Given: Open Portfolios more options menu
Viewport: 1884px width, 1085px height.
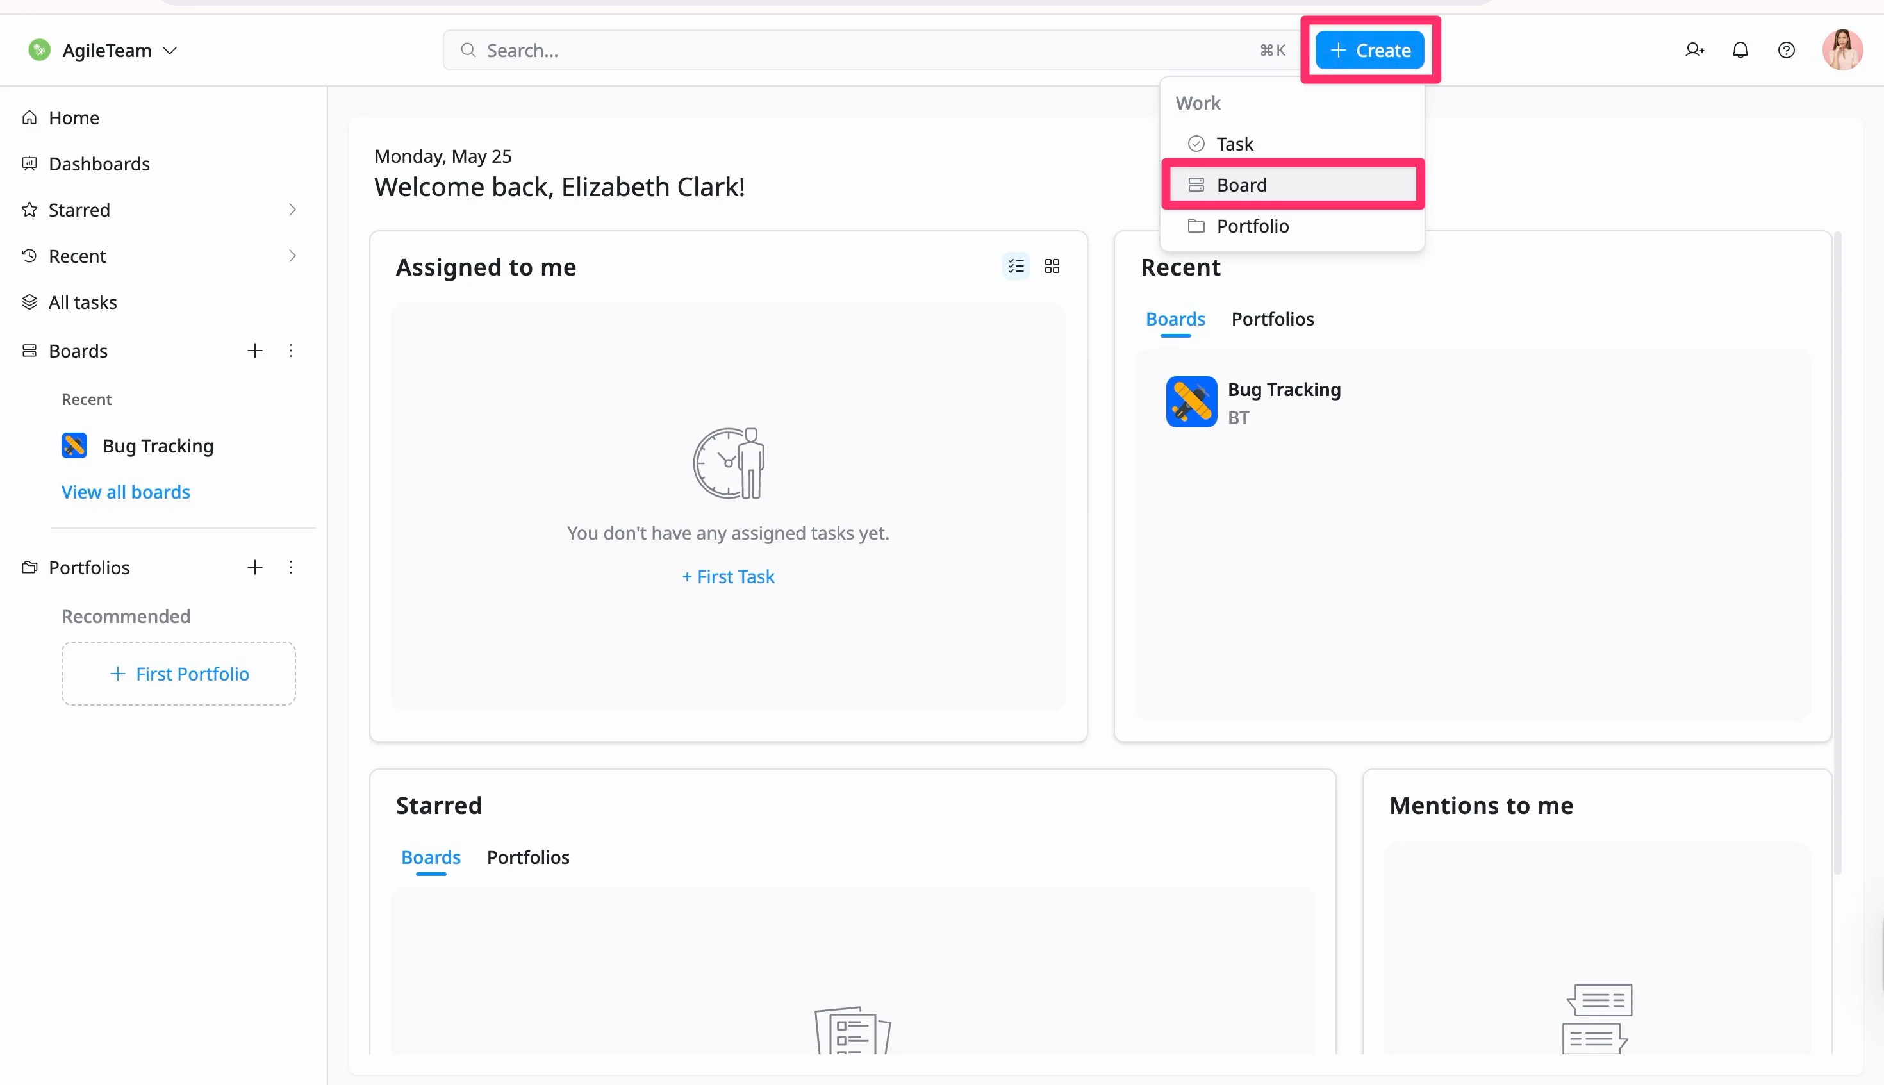Looking at the screenshot, I should 290,567.
